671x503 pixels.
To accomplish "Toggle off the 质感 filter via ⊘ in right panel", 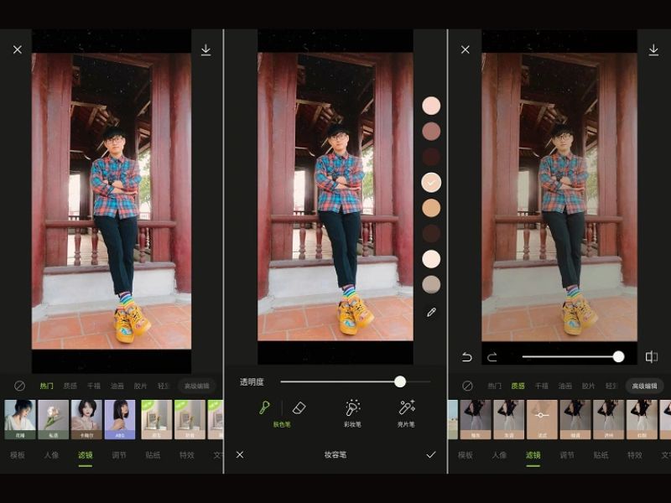I will [x=466, y=387].
